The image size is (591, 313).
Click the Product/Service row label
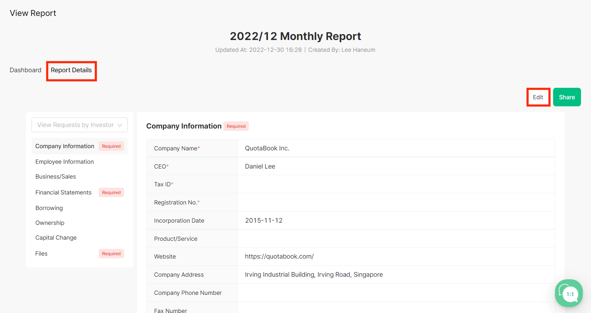click(176, 239)
